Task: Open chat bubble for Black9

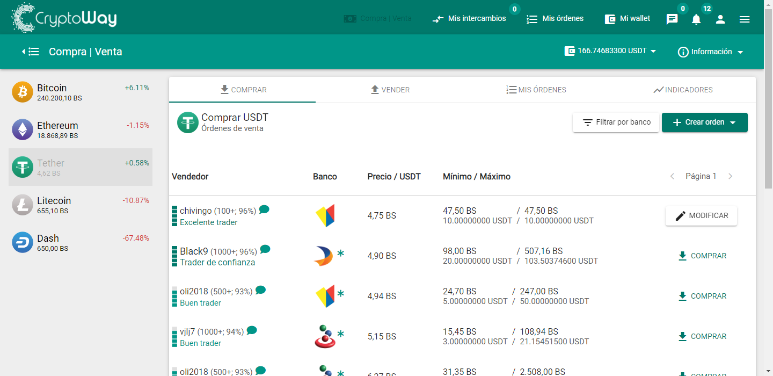Action: [x=265, y=250]
